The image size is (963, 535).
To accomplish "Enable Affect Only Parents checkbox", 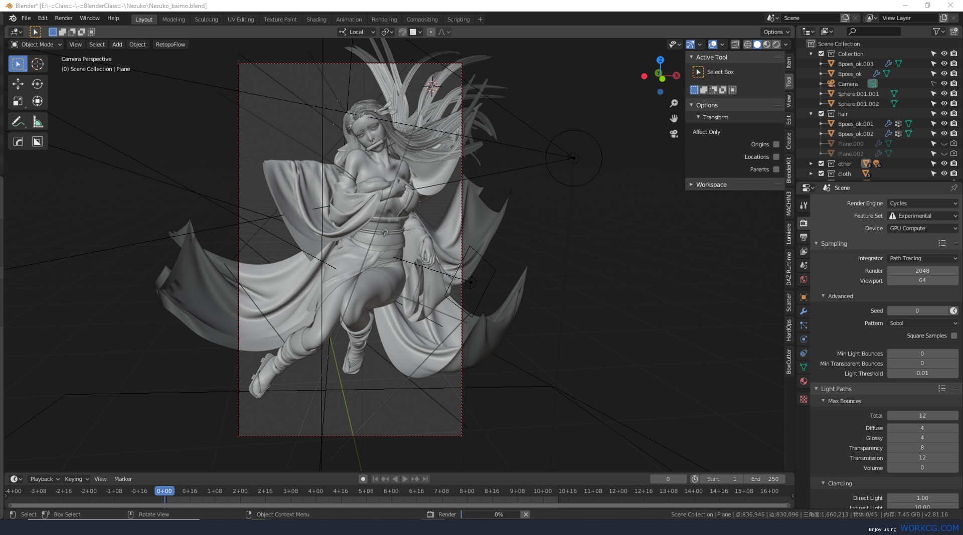I will tap(776, 169).
